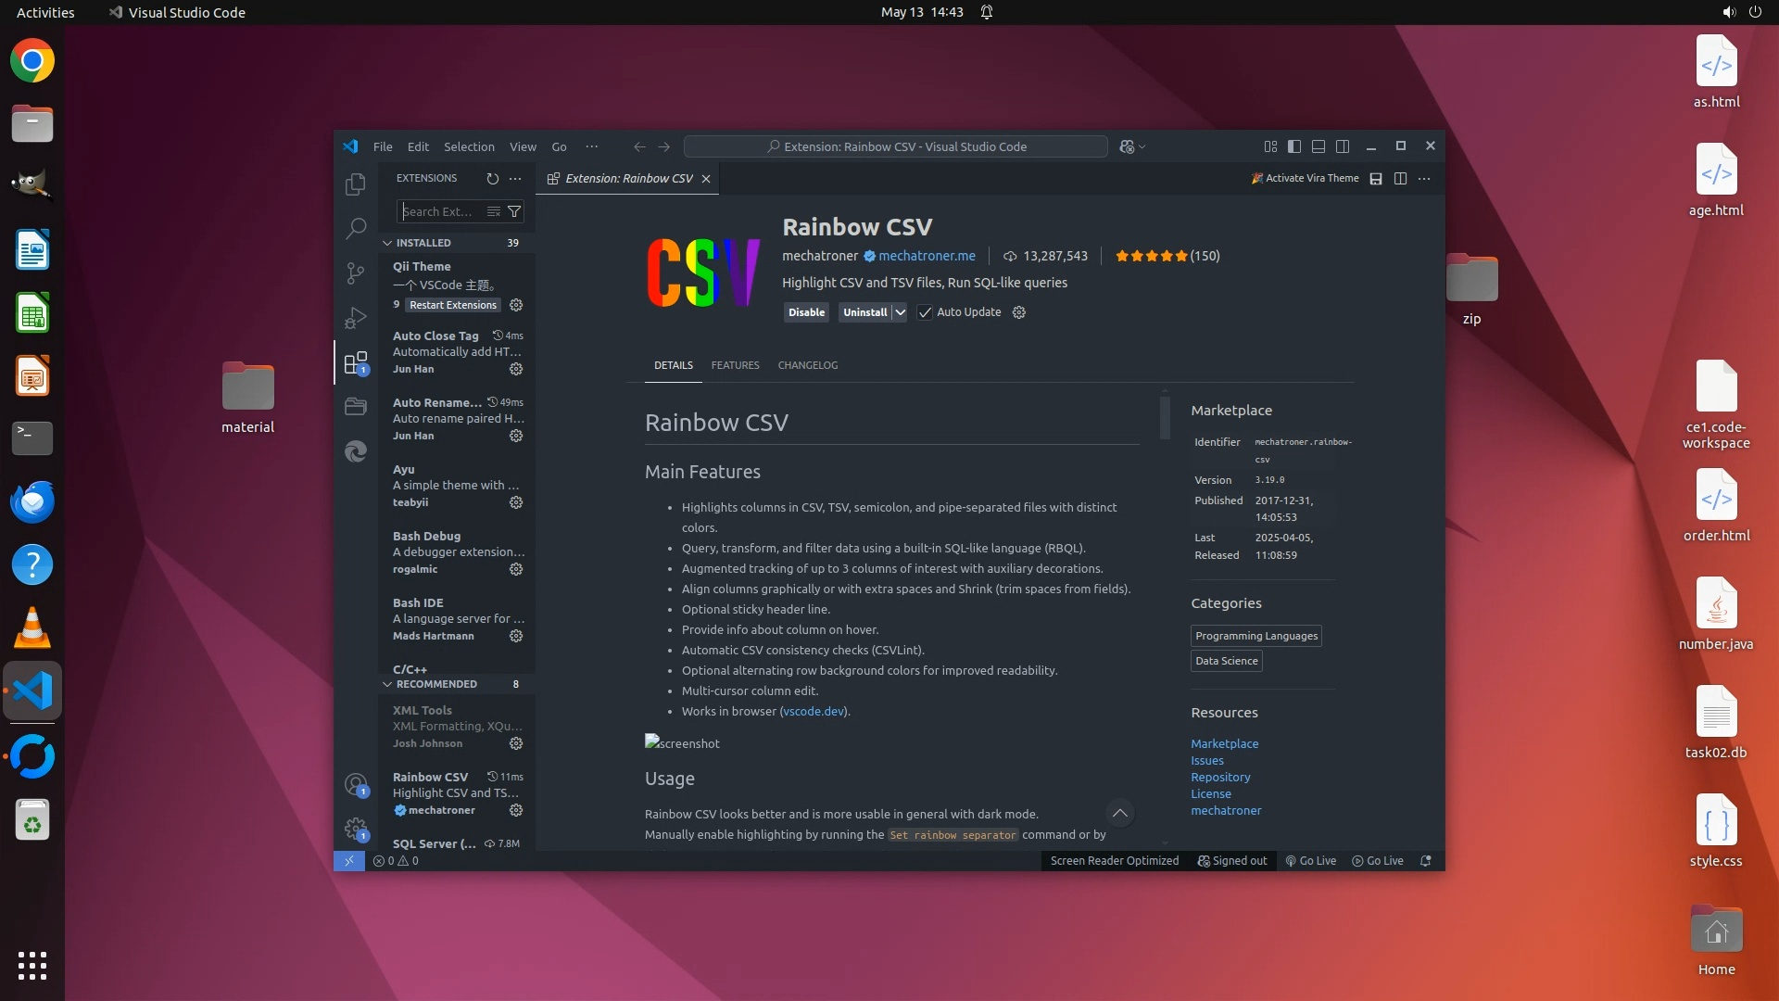Open Source Control view
This screenshot has height=1001, width=1779.
(355, 272)
